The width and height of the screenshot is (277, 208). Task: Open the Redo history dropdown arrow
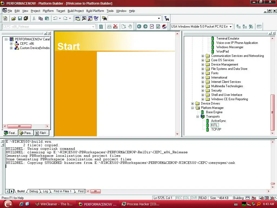click(x=70, y=18)
